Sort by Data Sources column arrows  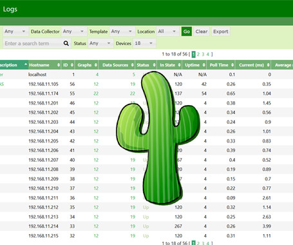tap(133, 65)
